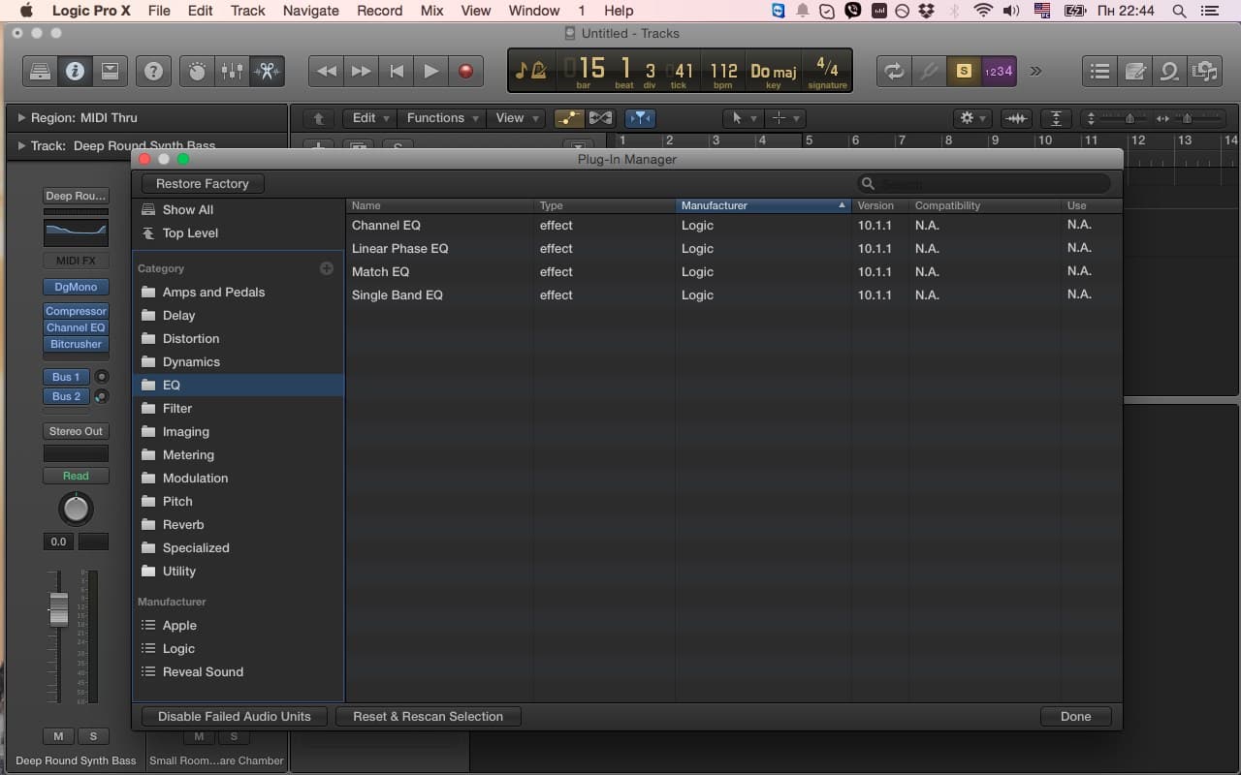
Task: Open the tracks area View dropdown
Action: coord(516,118)
